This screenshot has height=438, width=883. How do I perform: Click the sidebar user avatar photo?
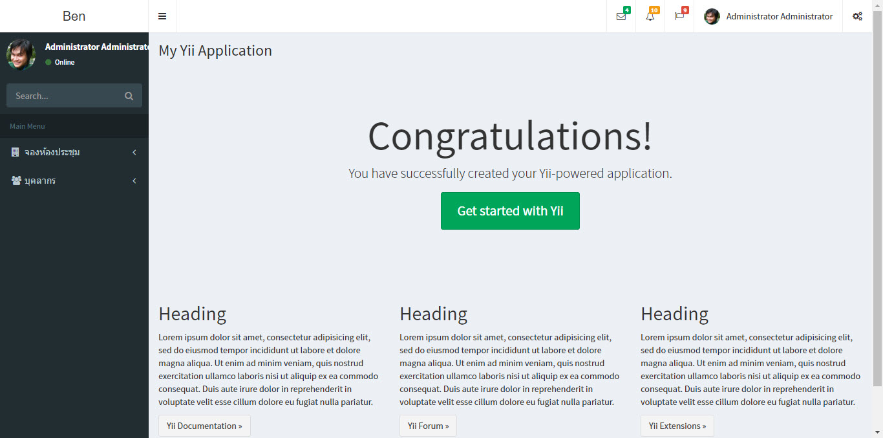21,54
